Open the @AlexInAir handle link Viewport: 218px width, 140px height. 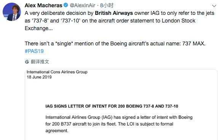83,5
